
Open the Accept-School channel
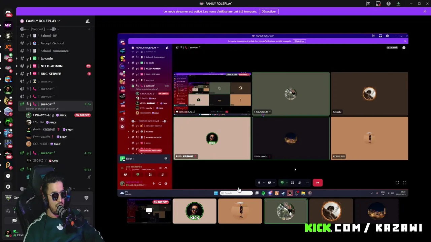pos(56,43)
